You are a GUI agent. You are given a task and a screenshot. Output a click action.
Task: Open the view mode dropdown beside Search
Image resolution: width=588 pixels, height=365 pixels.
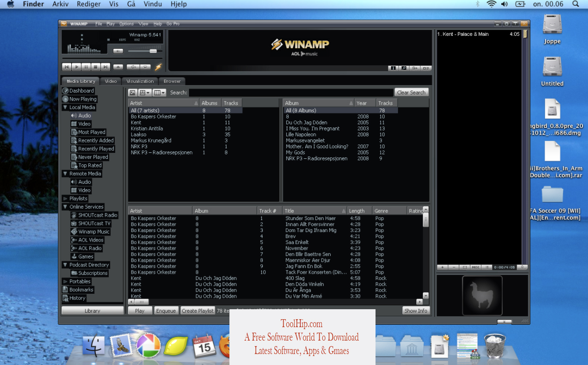coord(145,93)
